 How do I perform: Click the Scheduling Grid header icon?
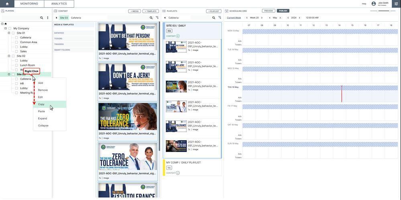pyautogui.click(x=226, y=11)
